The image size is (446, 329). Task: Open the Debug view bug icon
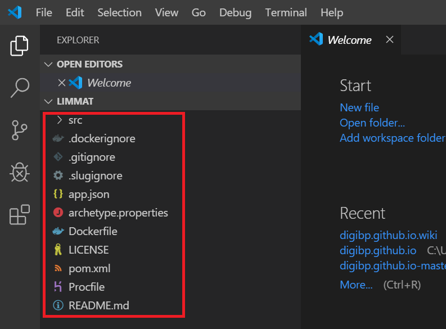[x=19, y=172]
